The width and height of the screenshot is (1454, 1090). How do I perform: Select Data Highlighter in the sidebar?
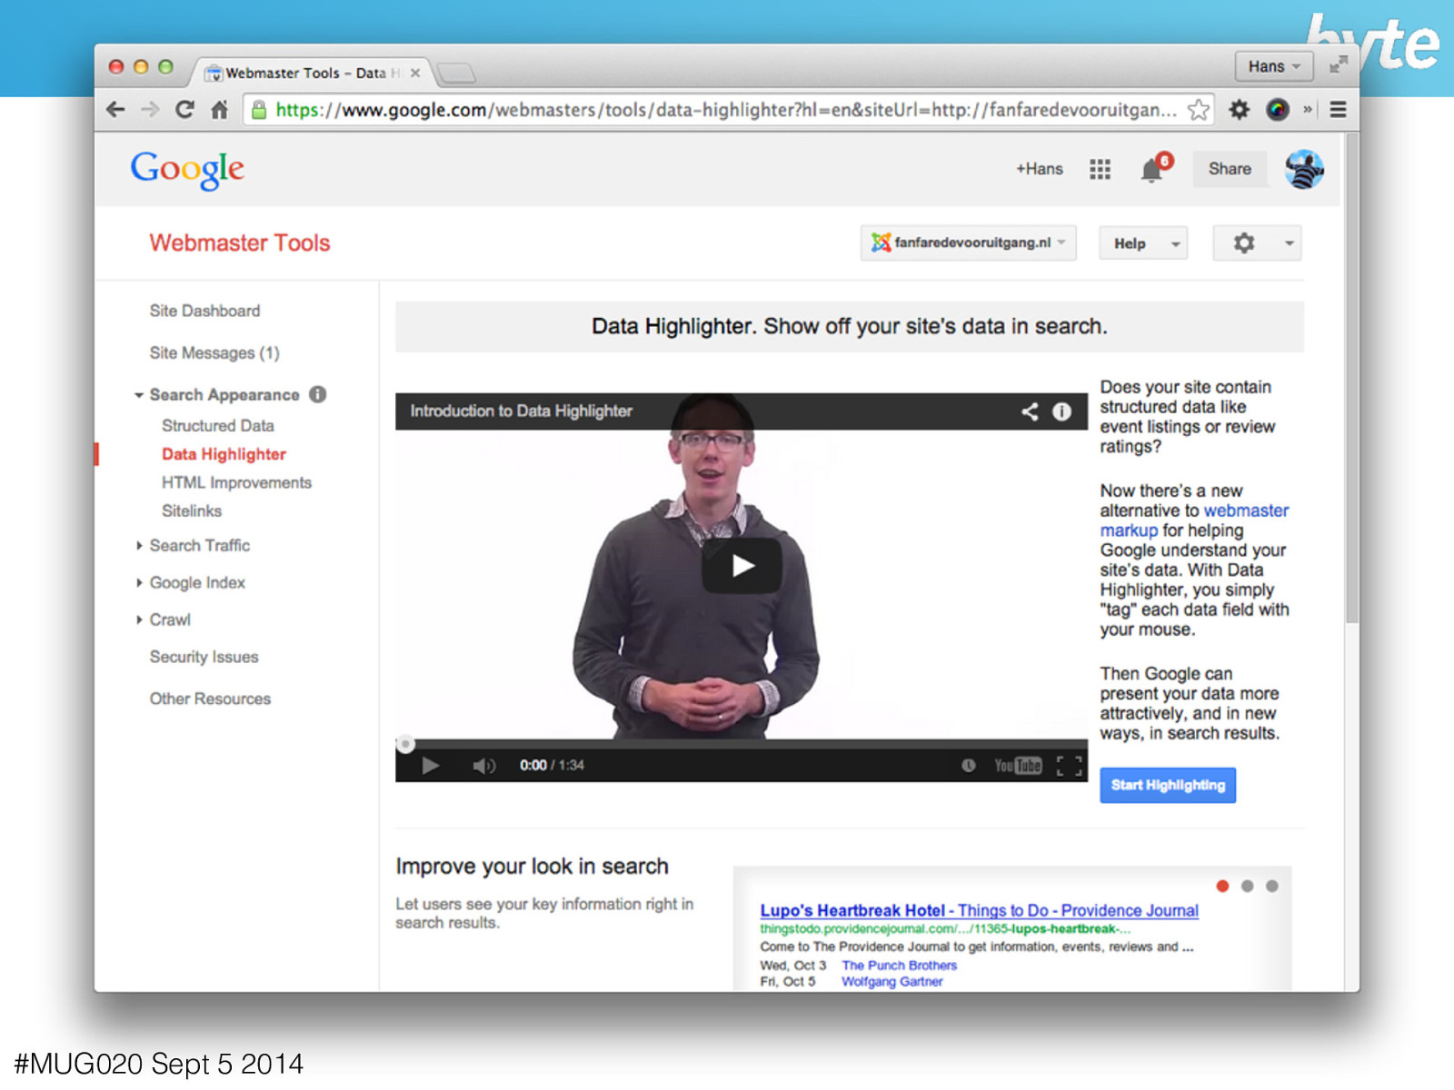[x=224, y=454]
